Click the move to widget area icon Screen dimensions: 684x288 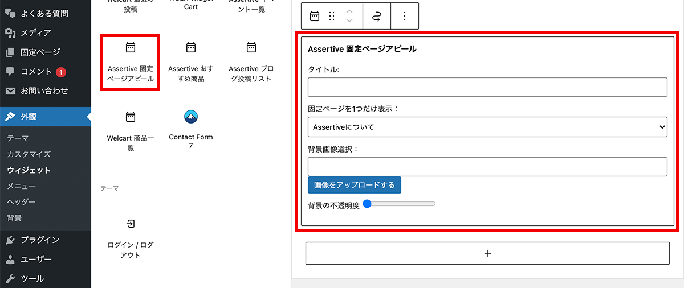[376, 16]
